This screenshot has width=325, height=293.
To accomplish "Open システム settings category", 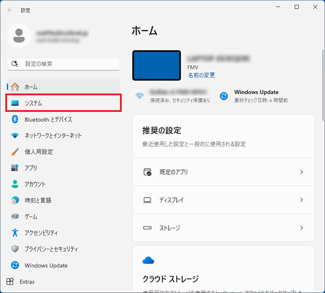I will 63,103.
